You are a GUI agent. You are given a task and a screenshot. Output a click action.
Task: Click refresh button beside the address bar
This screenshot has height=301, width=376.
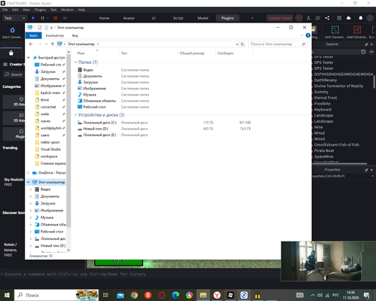pos(242,44)
